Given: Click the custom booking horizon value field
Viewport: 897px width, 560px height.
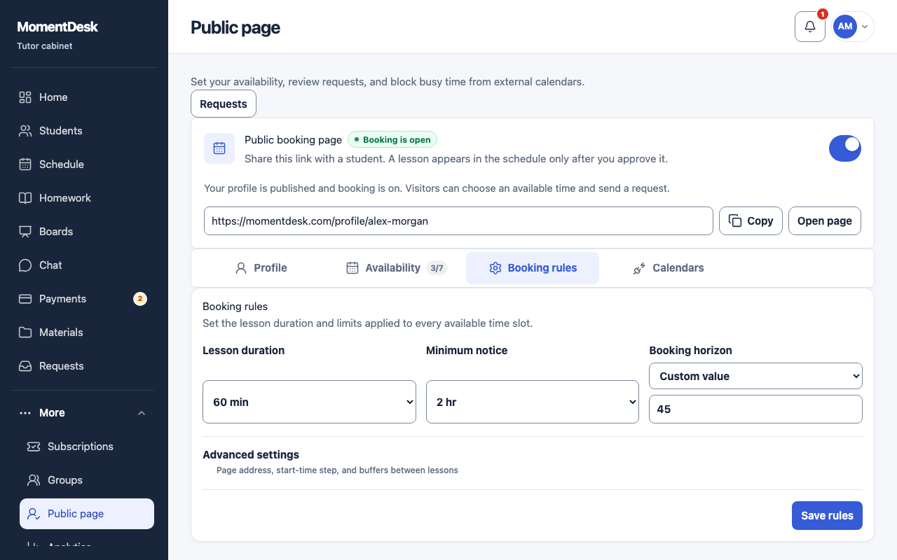Looking at the screenshot, I should [755, 409].
